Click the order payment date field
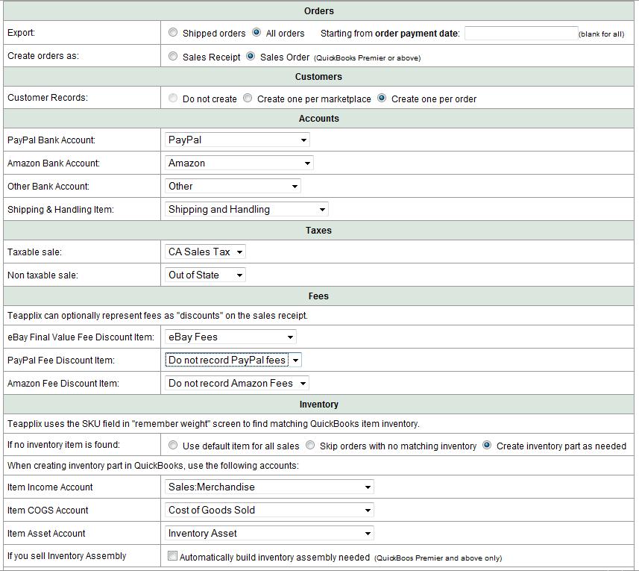Screen dimensions: 639x571 point(520,34)
